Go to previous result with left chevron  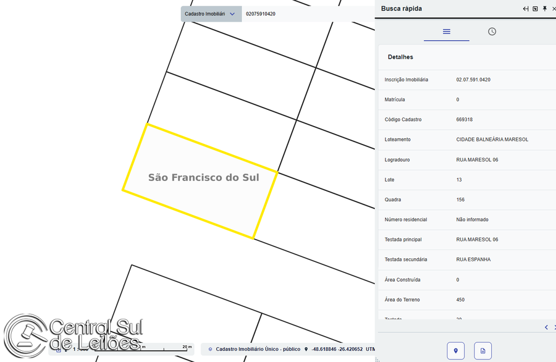click(546, 327)
